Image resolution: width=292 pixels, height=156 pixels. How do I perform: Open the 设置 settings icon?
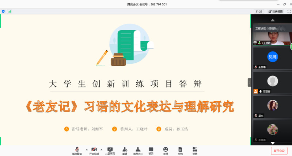click(195, 151)
